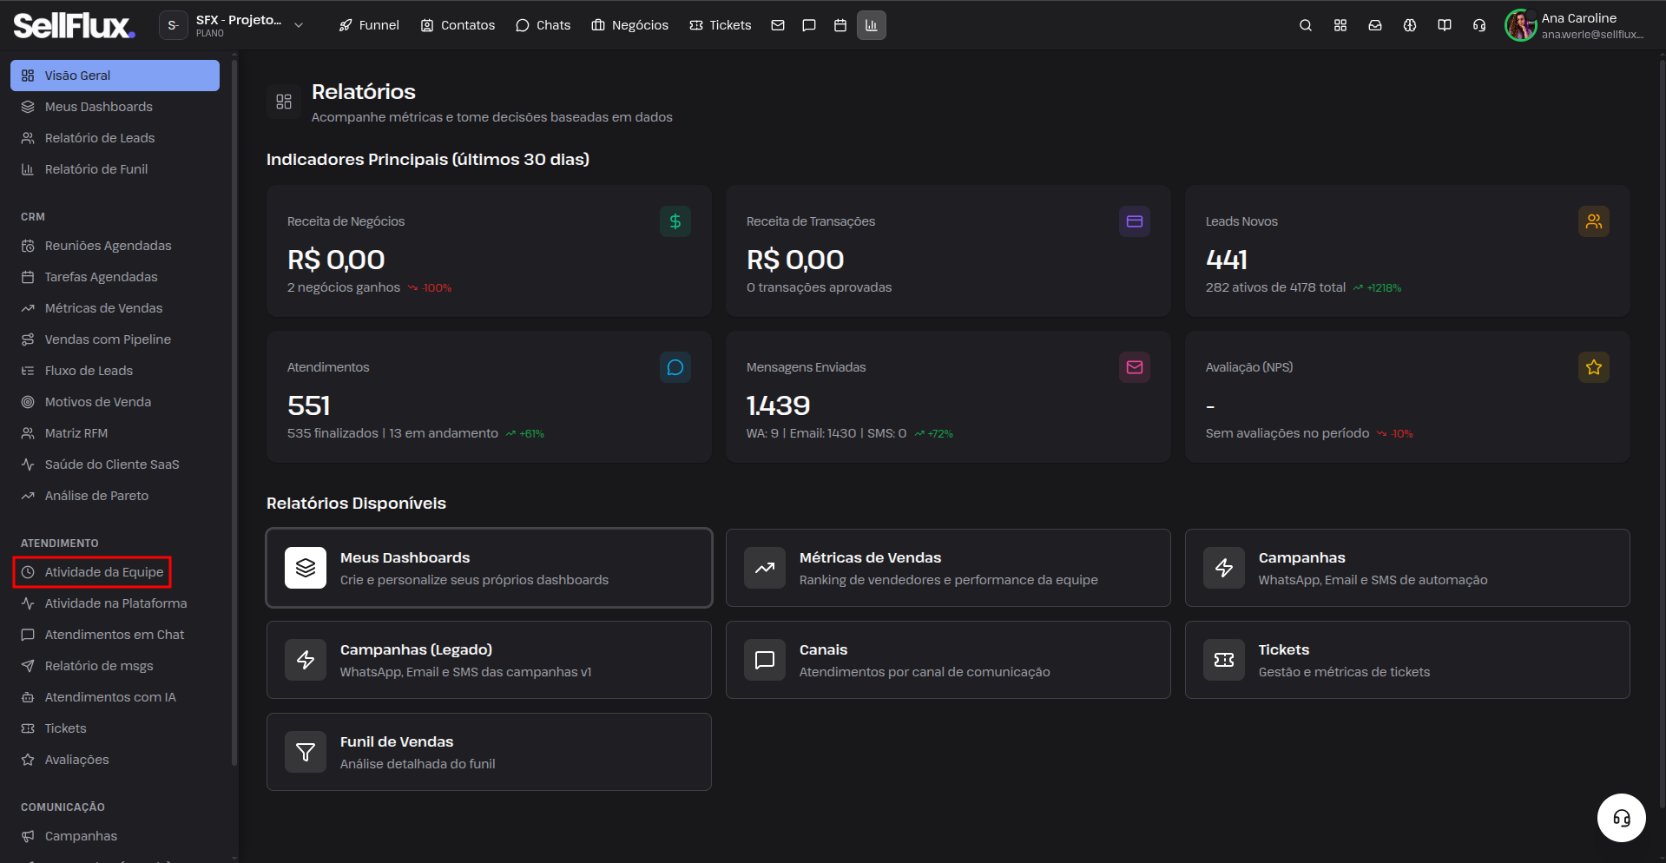Open Meus Dashboards in the sidebar
The image size is (1666, 863).
[x=115, y=107]
